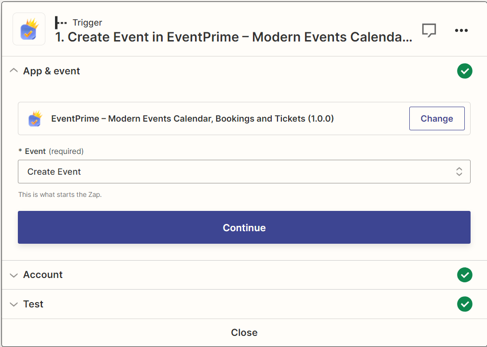Expand the Test section chevron
This screenshot has height=347, width=487.
tap(14, 305)
